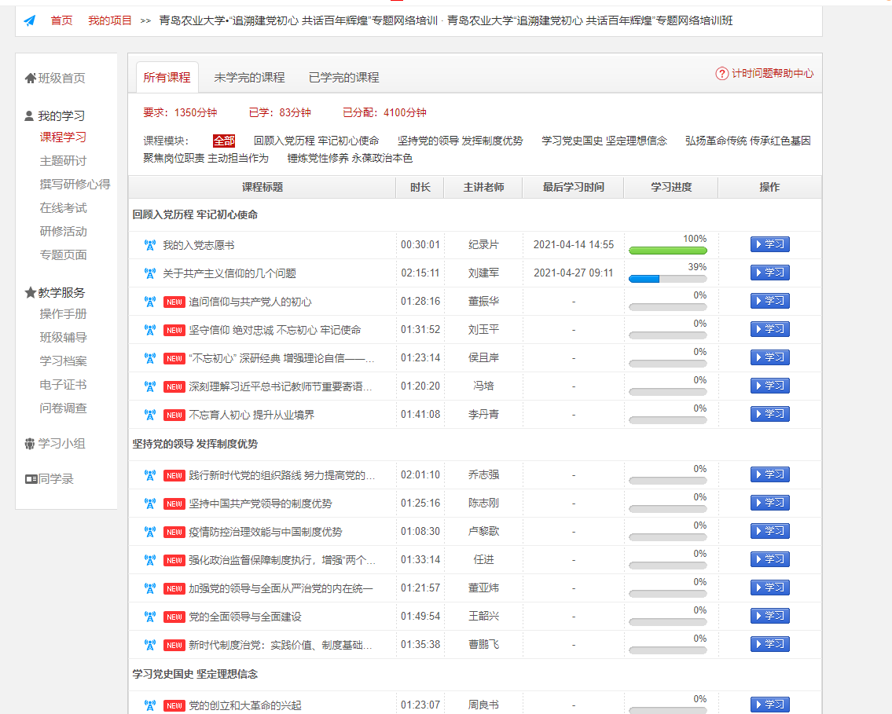Click 100% progress bar of 我的入党志愿书
Viewport: 892px width, 714px height.
pos(668,251)
